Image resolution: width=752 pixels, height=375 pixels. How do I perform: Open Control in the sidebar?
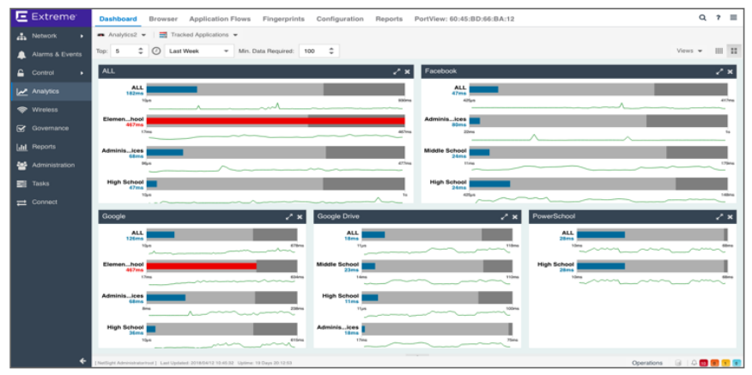coord(51,73)
